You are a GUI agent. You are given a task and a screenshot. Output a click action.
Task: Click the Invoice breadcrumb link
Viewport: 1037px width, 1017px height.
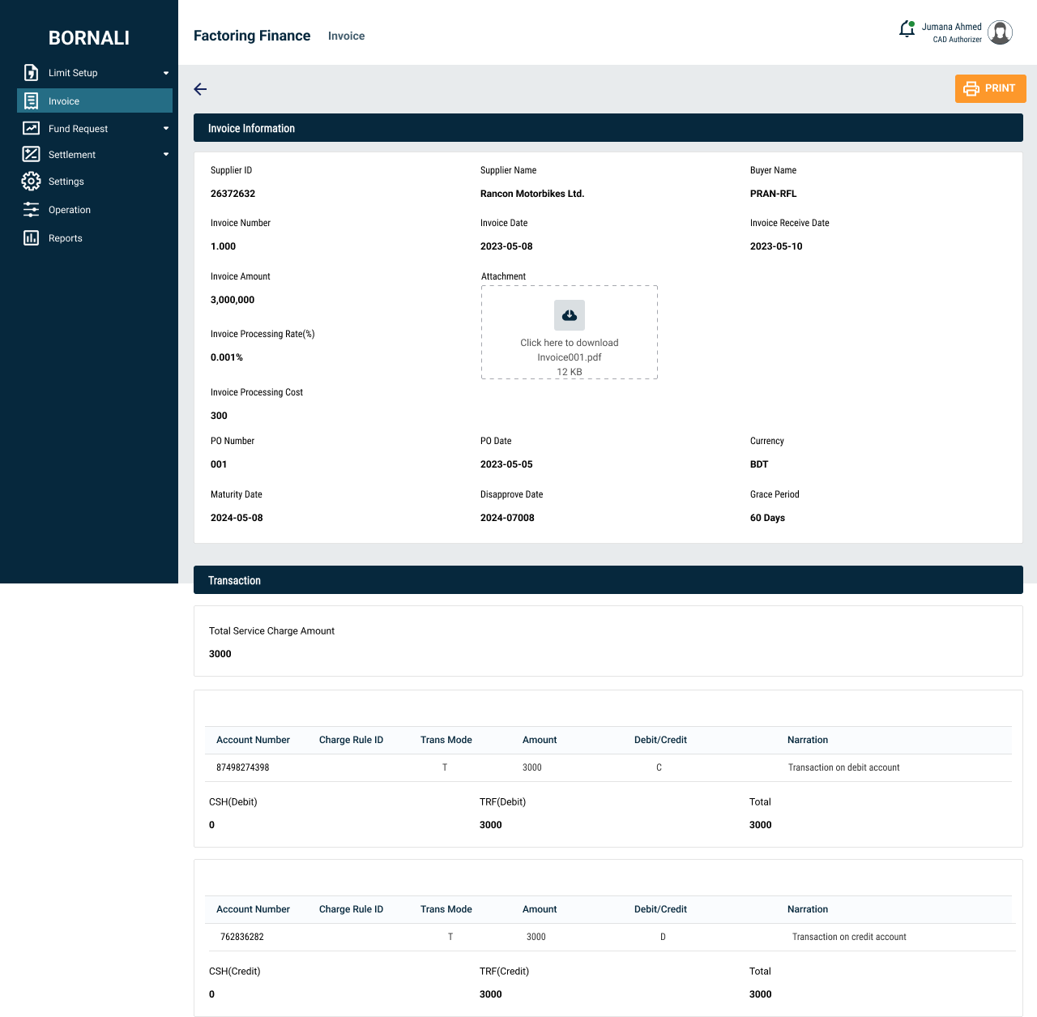(346, 36)
